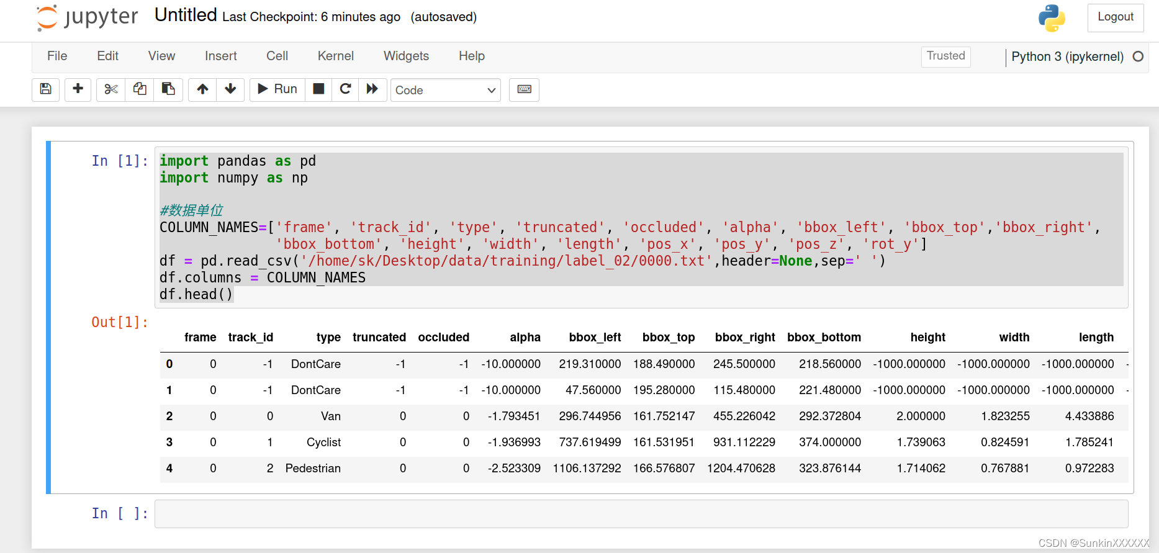Open the Edit menu
The width and height of the screenshot is (1159, 553).
(x=107, y=56)
